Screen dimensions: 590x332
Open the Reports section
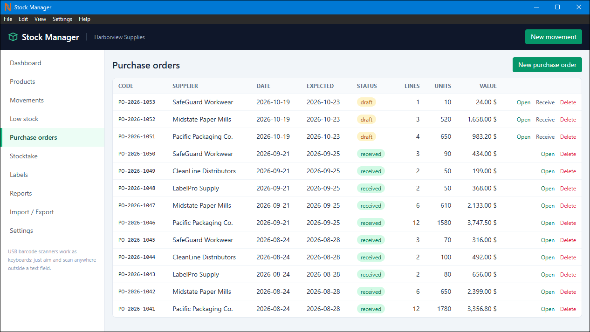[52, 193]
